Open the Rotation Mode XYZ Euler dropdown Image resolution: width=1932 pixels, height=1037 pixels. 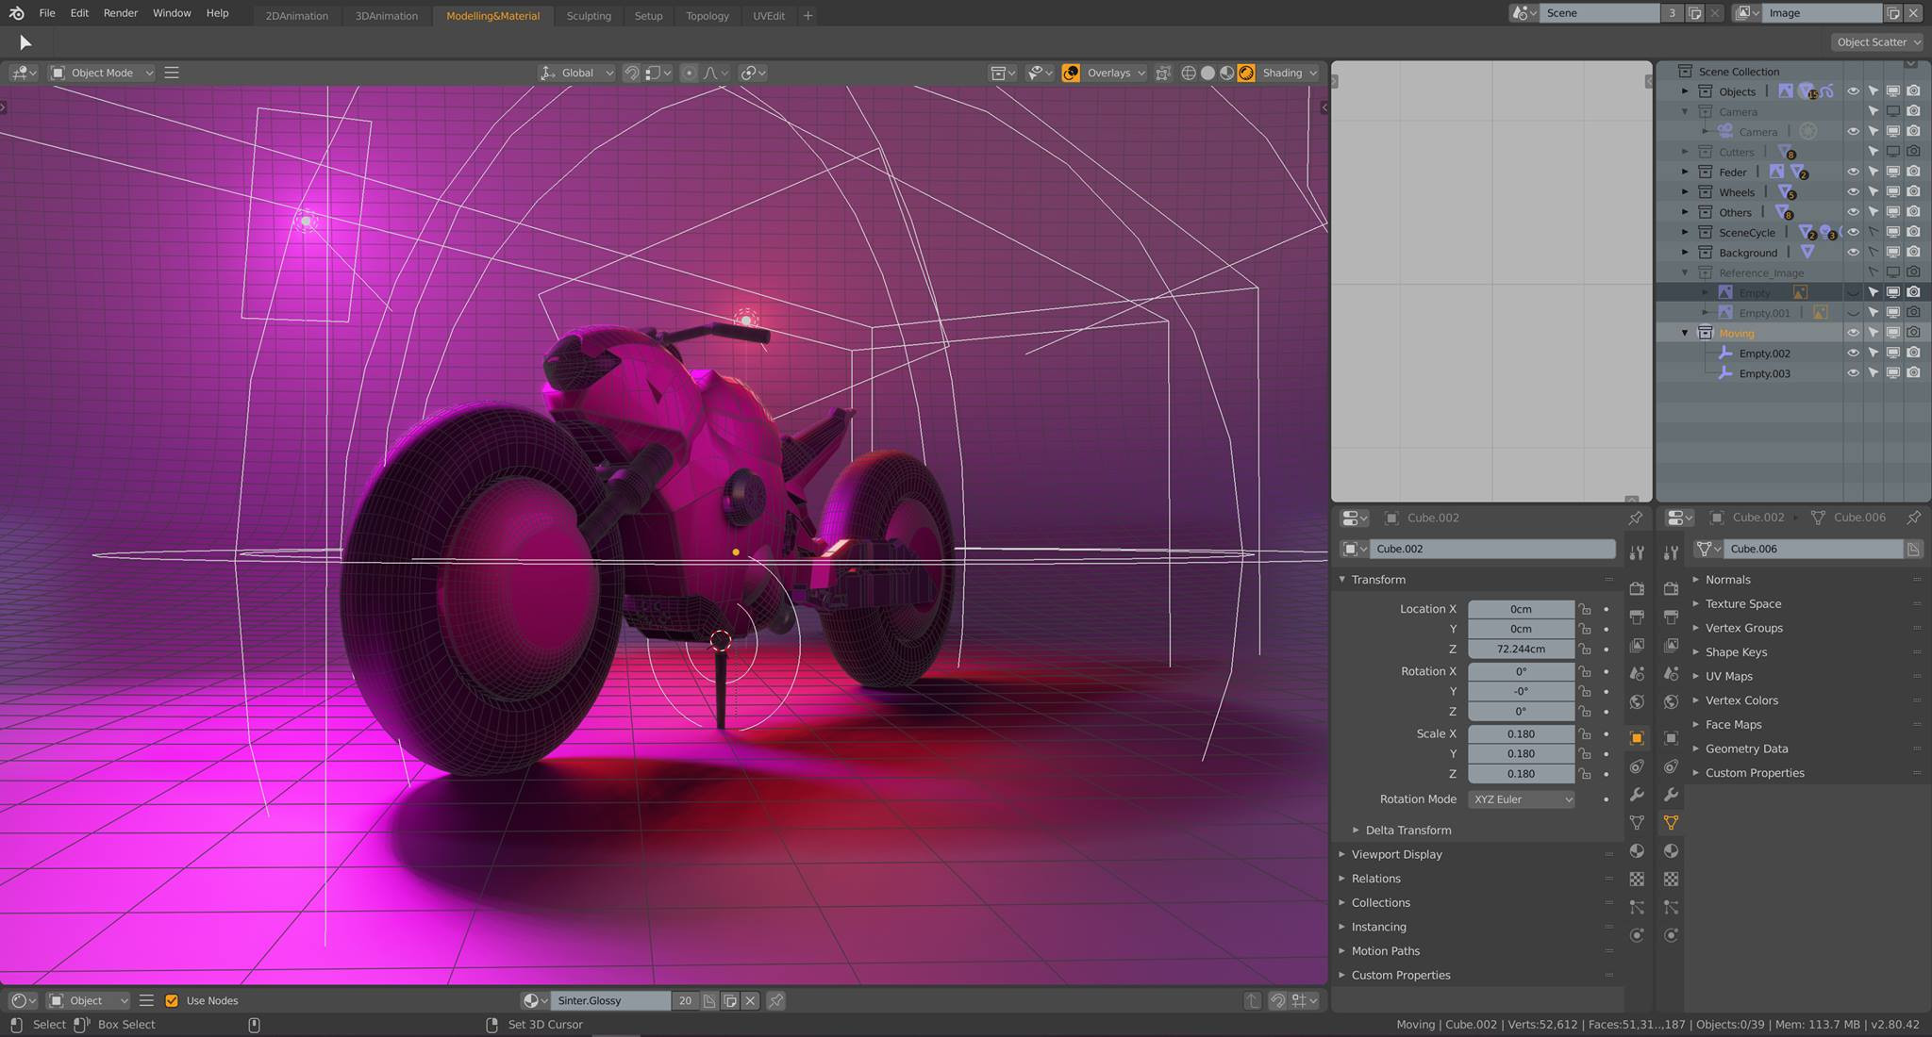[1522, 798]
